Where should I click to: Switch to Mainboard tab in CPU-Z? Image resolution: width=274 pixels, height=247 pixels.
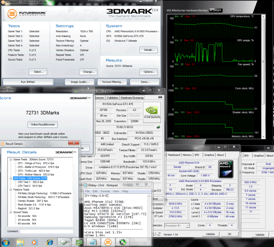click(x=174, y=155)
